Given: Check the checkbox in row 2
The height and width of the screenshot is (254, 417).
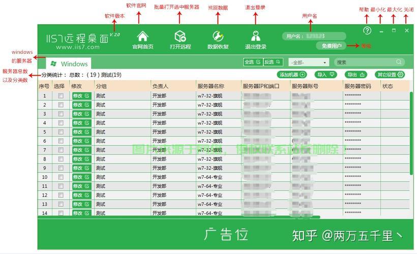Looking at the screenshot, I should 61,105.
